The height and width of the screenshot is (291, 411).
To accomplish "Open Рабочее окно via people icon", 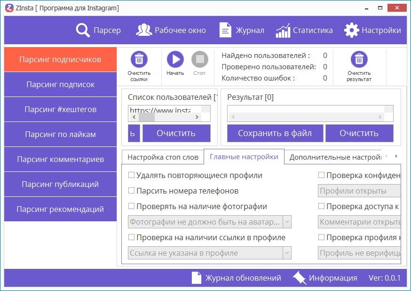I will [144, 30].
